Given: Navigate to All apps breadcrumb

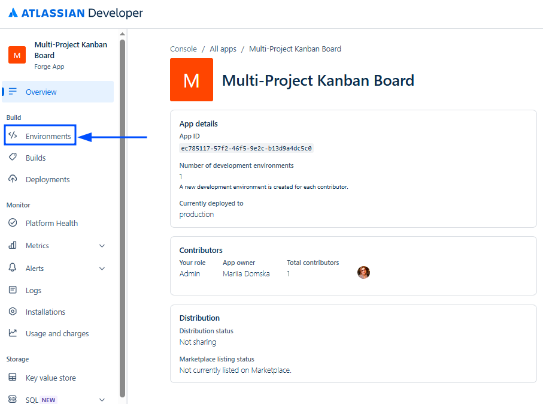Looking at the screenshot, I should tap(223, 49).
